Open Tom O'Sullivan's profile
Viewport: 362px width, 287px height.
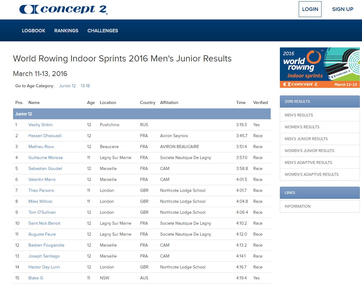[42, 212]
